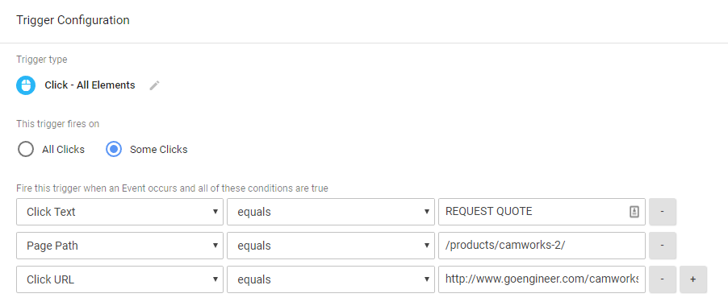Remove the Click Text condition row

tap(663, 212)
